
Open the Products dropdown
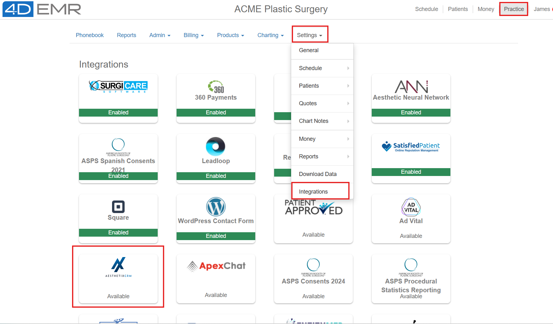(x=230, y=35)
